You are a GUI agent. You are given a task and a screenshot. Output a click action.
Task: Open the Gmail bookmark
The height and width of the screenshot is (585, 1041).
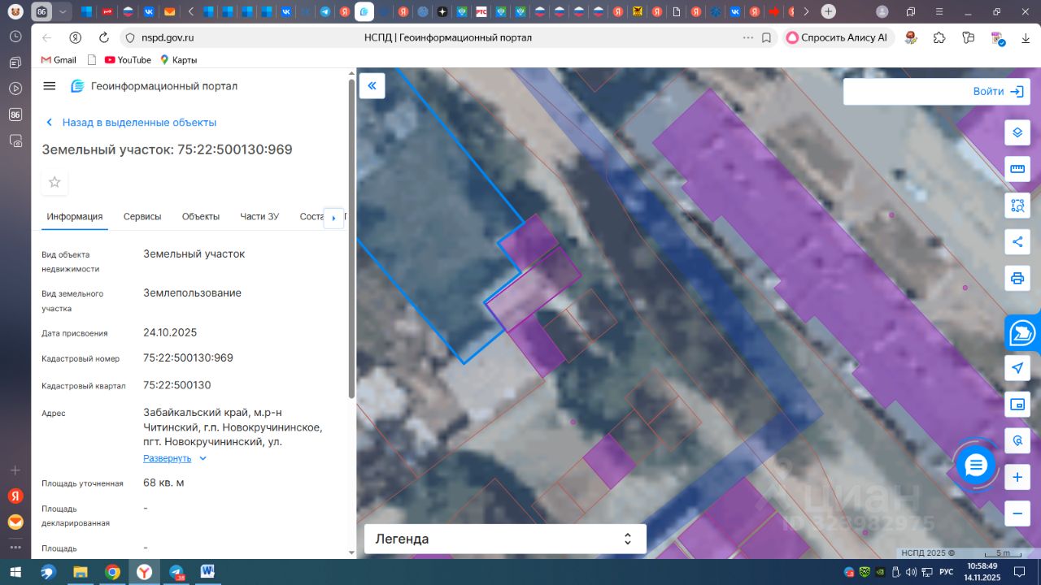(x=59, y=60)
